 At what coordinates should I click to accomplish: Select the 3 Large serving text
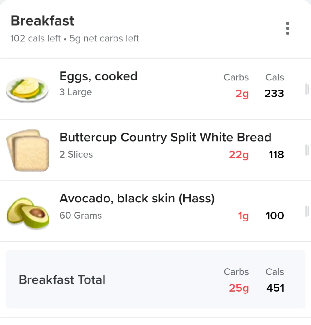(75, 92)
